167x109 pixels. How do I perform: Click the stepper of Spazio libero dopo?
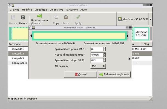pyautogui.click(x=104, y=60)
